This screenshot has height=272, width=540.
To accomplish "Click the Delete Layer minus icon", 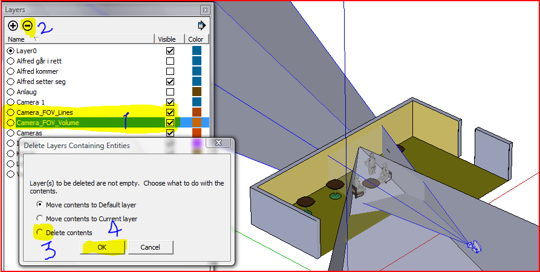I will pos(27,25).
